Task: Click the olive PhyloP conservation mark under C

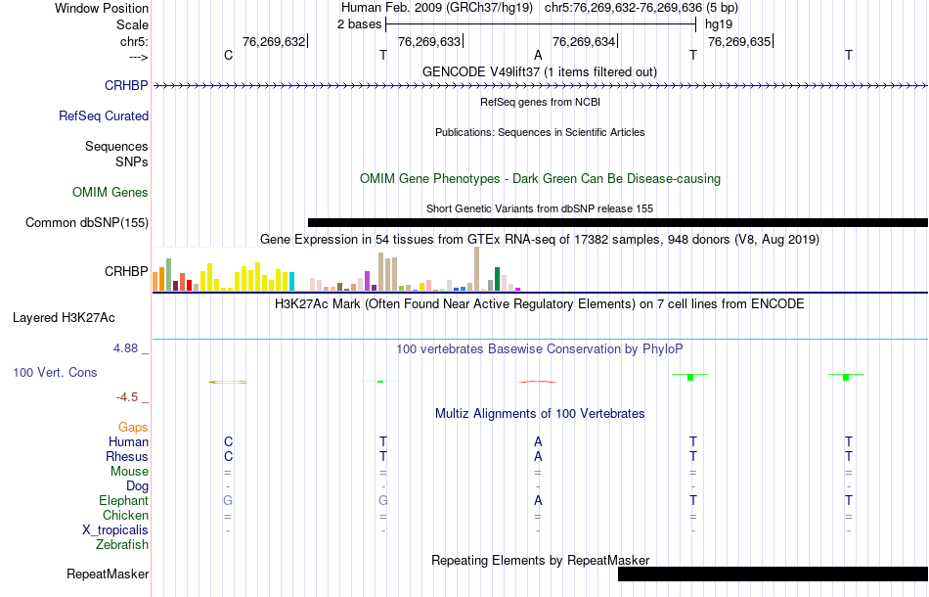Action: [228, 382]
